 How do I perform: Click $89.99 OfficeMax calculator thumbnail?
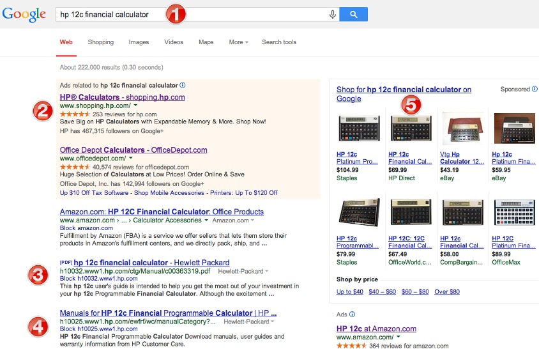[515, 212]
